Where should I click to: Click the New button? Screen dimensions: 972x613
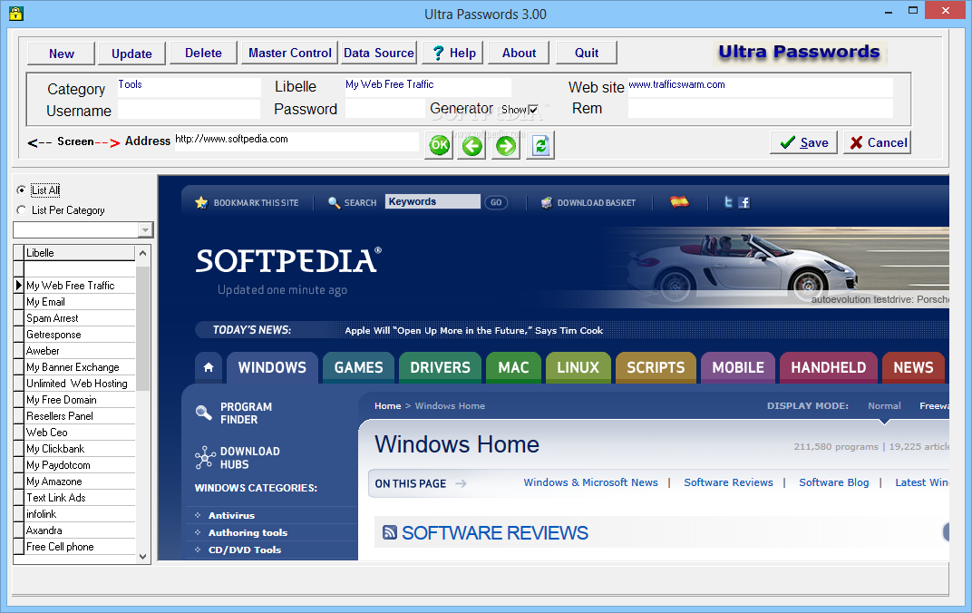click(61, 54)
